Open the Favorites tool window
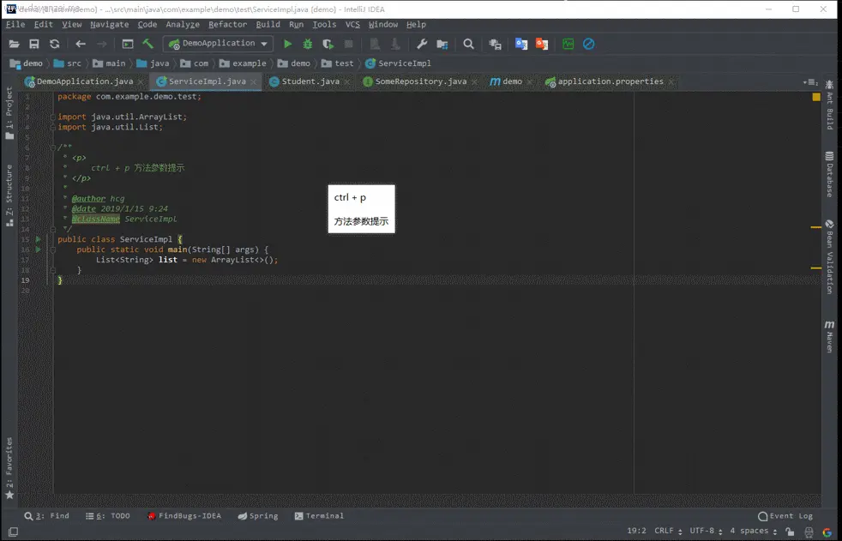842x541 pixels. [x=9, y=468]
